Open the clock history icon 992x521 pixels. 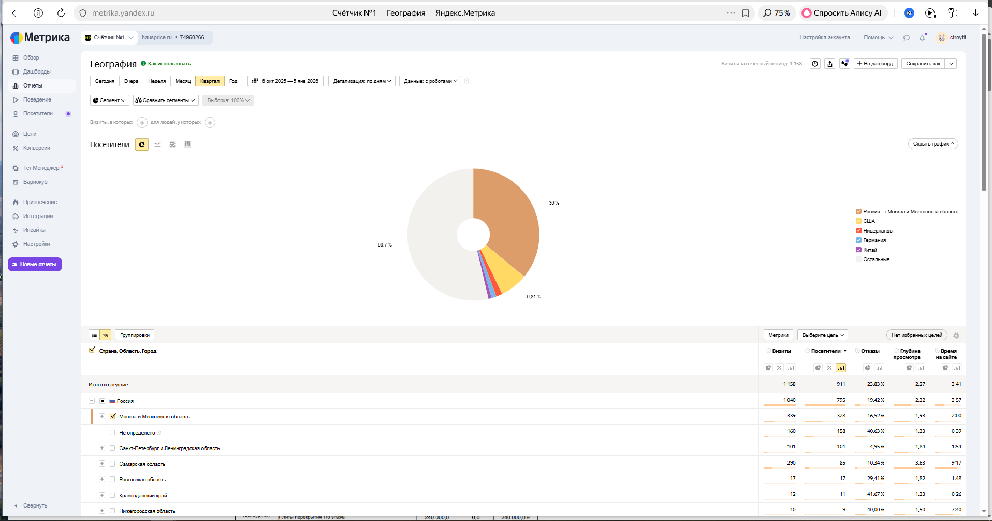(x=815, y=64)
